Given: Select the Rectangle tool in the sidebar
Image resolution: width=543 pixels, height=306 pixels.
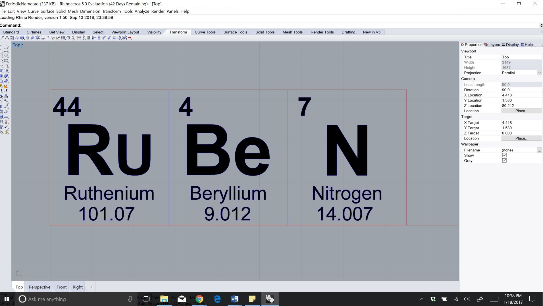Looking at the screenshot, I should (7, 60).
